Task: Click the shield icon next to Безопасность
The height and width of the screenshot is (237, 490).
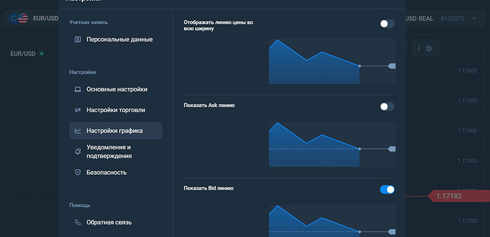Action: click(78, 173)
